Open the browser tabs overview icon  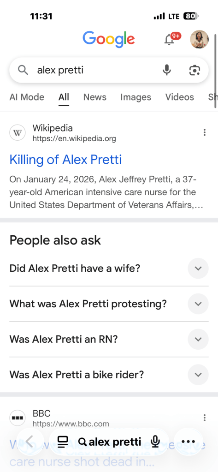pos(63,442)
